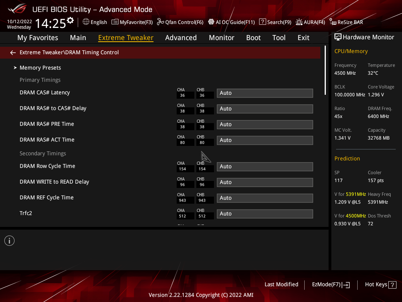Click the CHB value 943 for REF Cycle

[x=202, y=200]
